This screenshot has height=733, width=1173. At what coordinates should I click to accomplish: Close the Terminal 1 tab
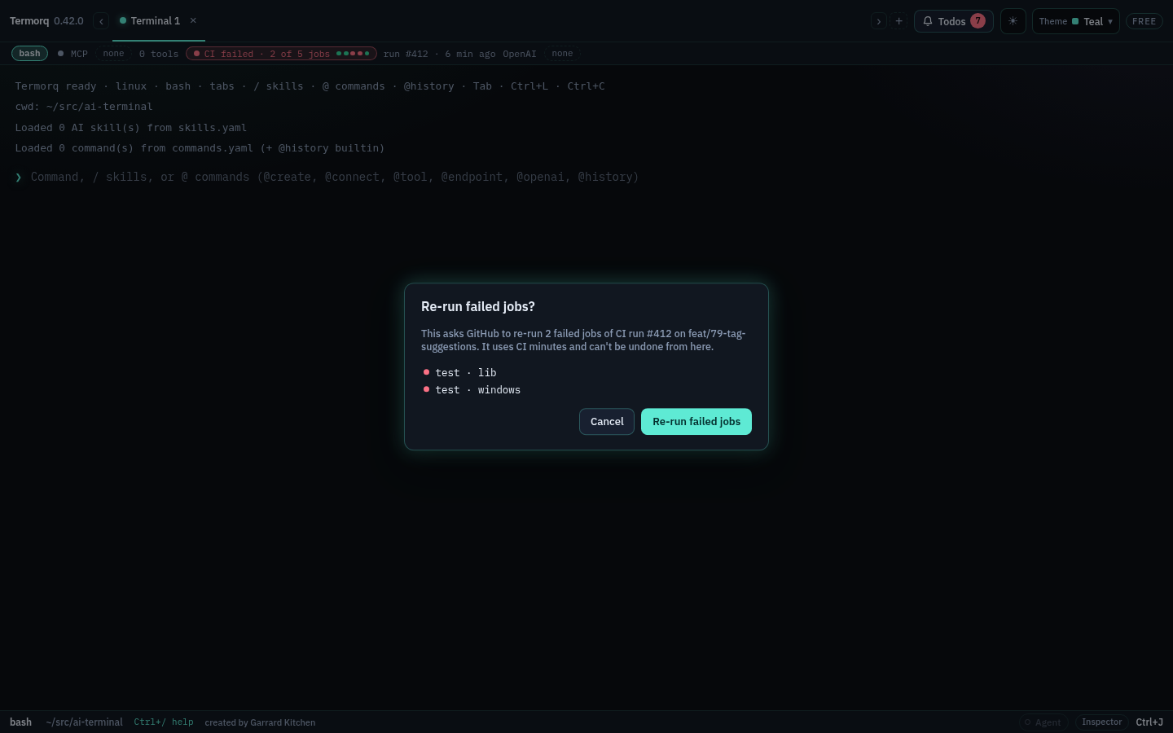point(193,20)
